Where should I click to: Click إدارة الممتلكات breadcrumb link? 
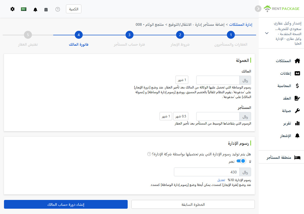241,24
